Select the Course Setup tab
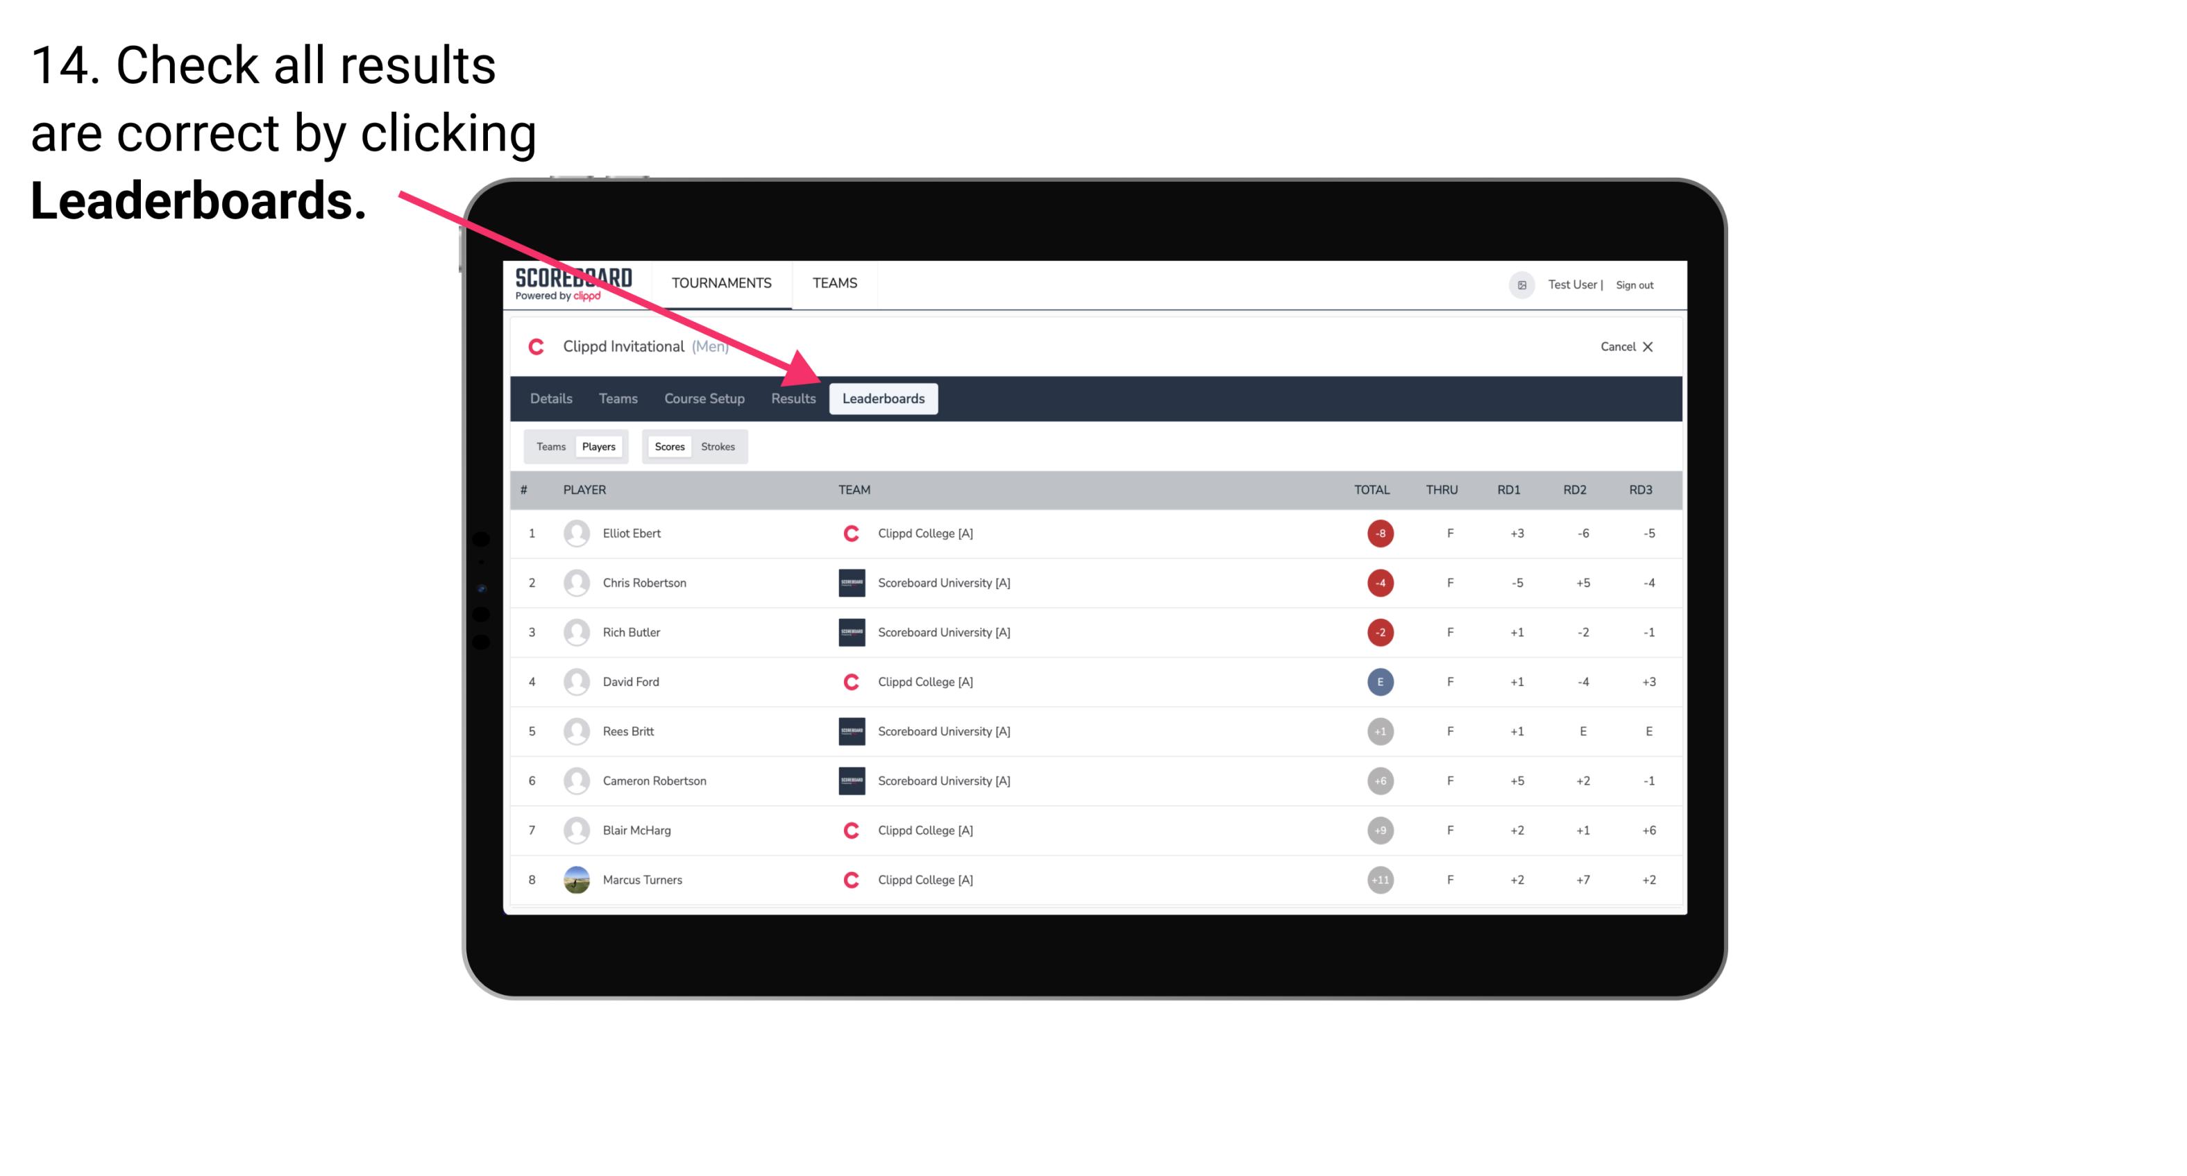 point(701,400)
